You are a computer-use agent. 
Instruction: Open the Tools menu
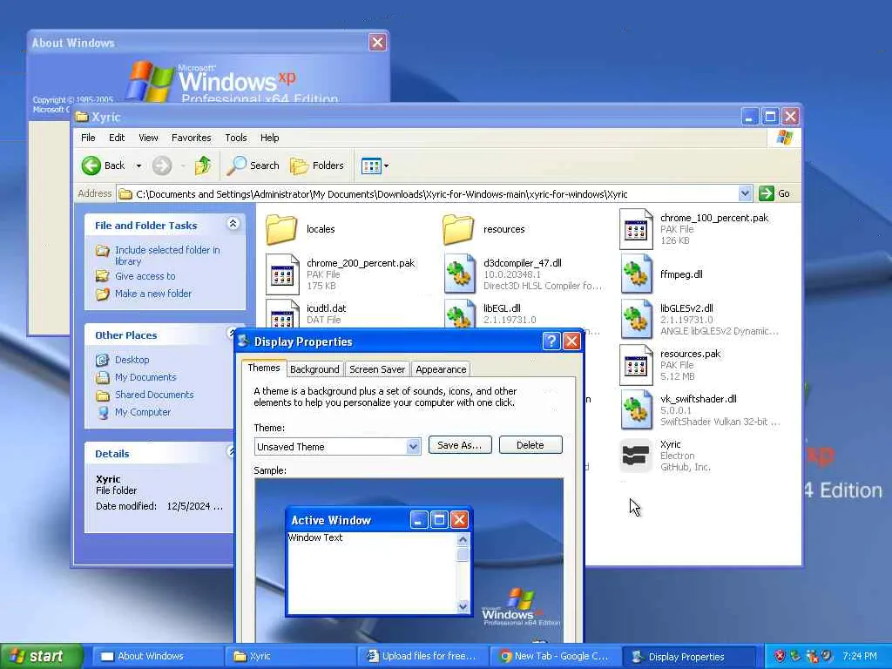point(235,138)
